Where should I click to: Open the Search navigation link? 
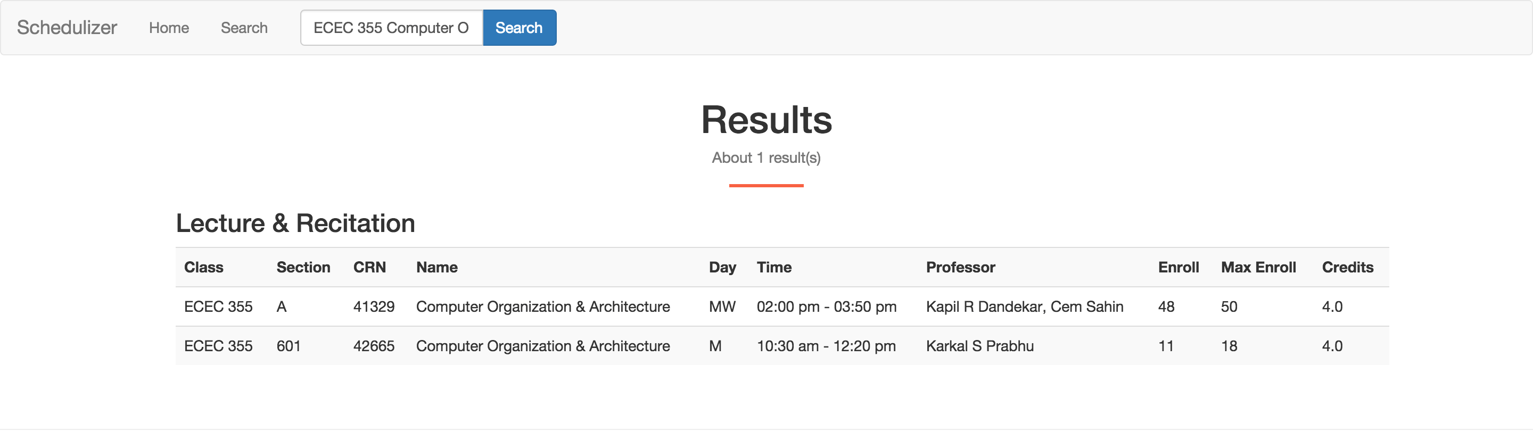[x=244, y=27]
